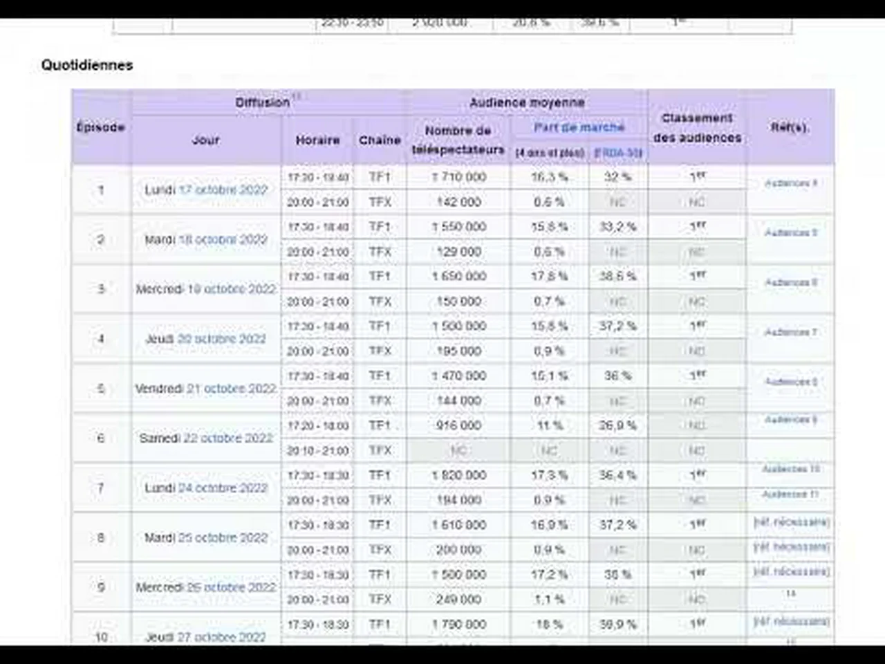Image resolution: width=885 pixels, height=664 pixels.
Task: Click the footnote superscript beside the Diffusion header
Action: 296,96
